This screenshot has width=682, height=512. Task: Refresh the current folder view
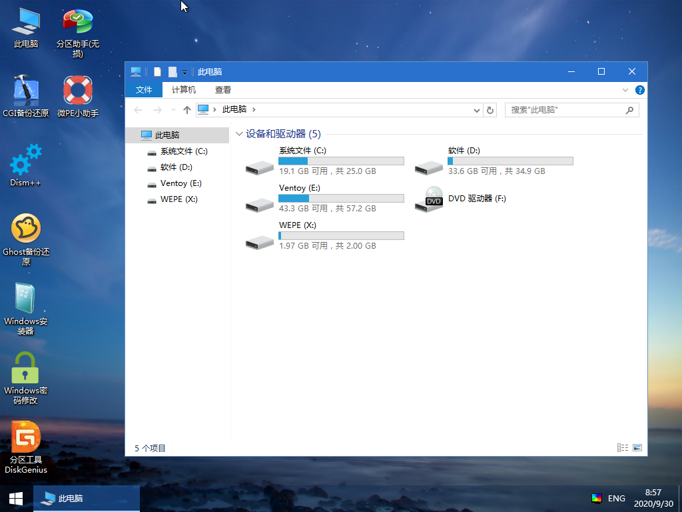(490, 110)
